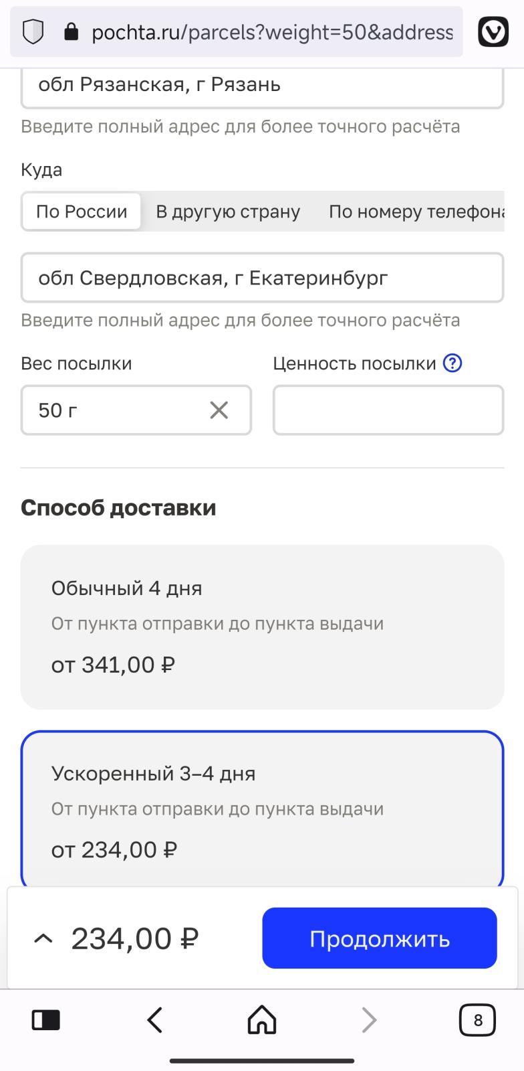Tap the browser home icon
Image resolution: width=524 pixels, height=1071 pixels.
pos(262,1020)
